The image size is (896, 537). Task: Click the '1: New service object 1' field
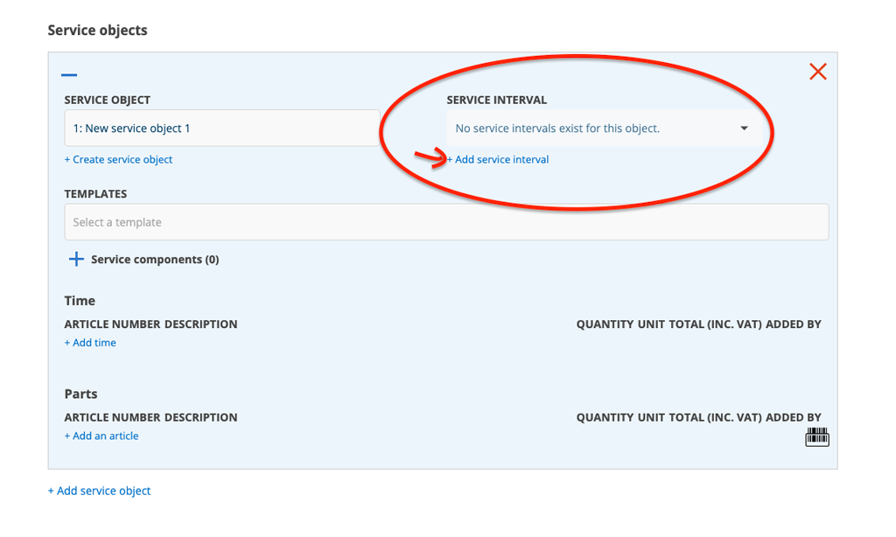coord(221,129)
